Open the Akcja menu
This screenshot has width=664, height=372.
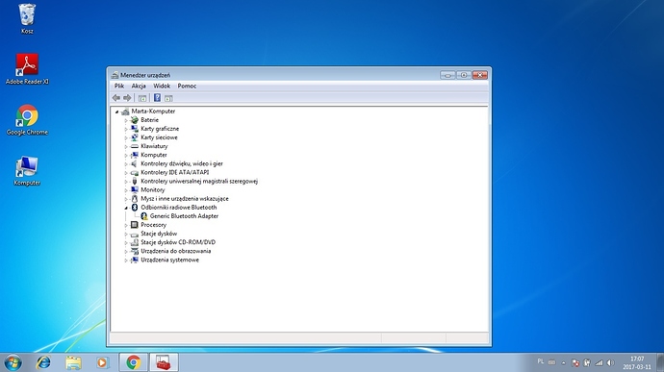(139, 86)
